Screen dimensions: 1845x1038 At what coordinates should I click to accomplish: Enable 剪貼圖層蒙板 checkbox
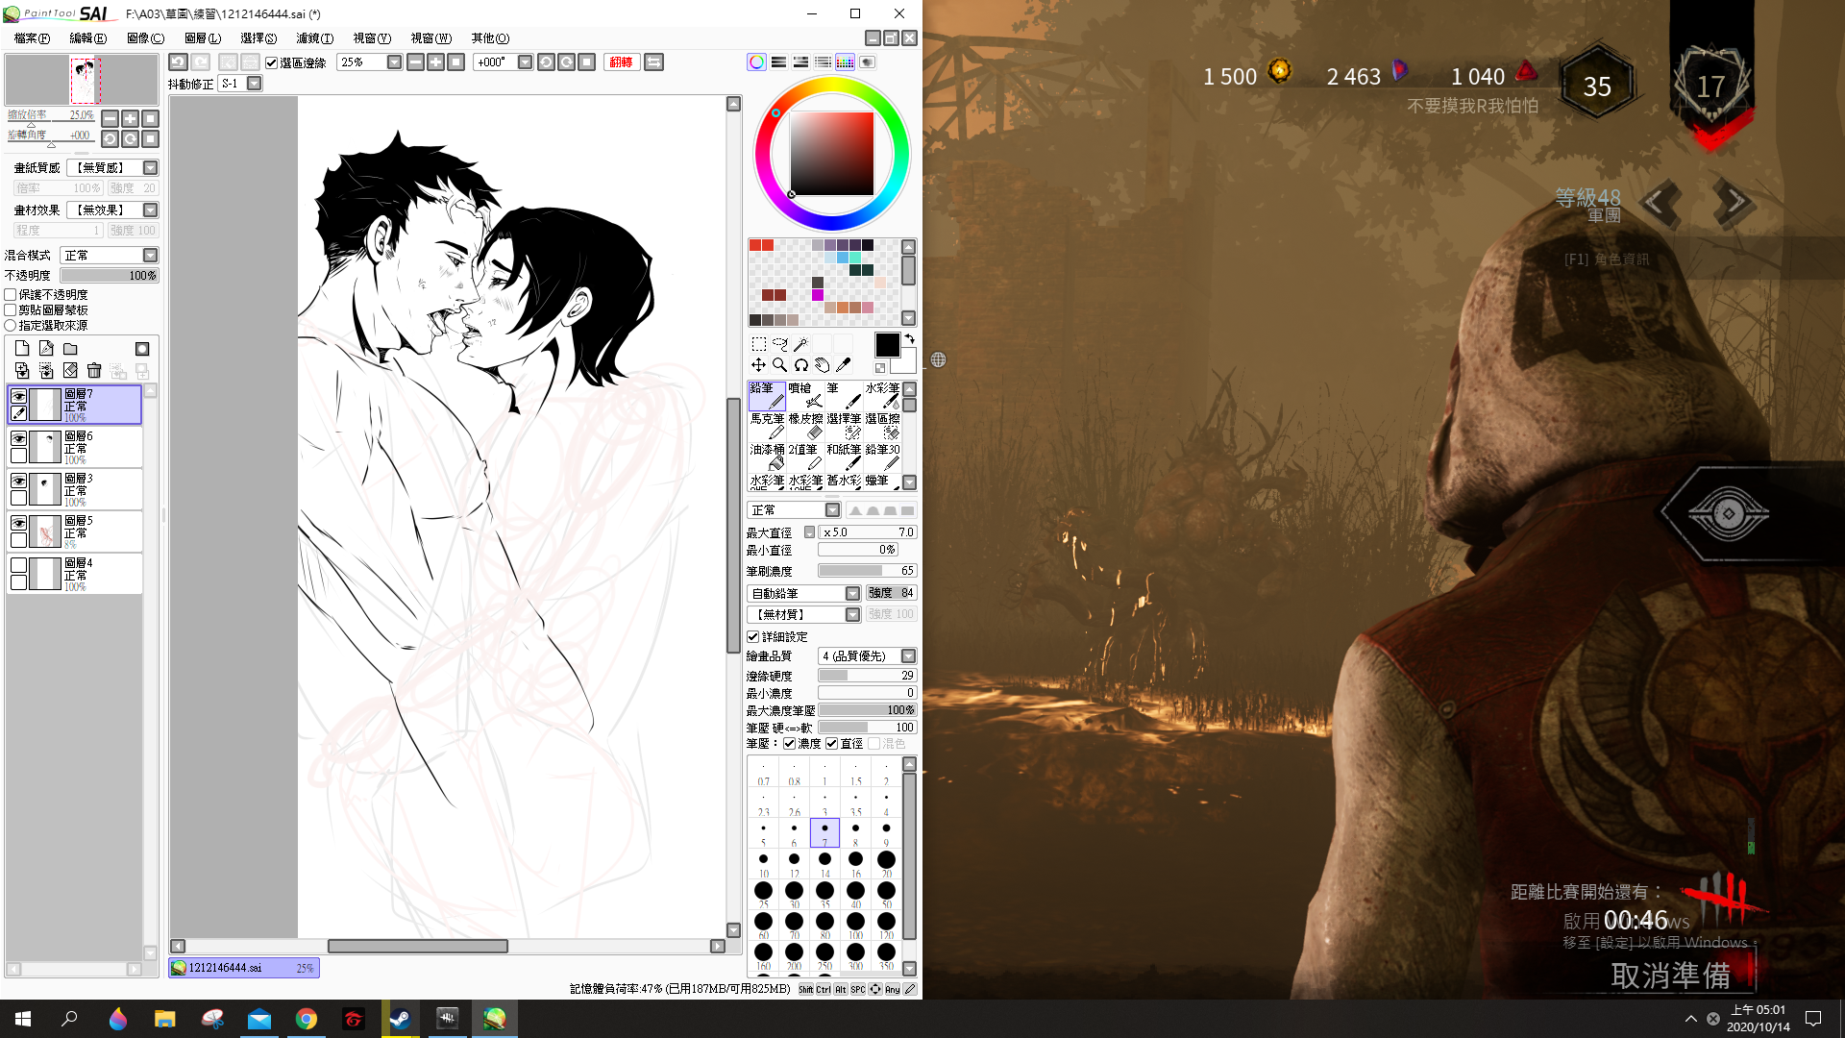point(11,310)
